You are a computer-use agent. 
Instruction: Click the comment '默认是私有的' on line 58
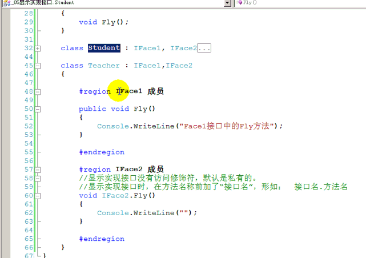[x=227, y=178]
